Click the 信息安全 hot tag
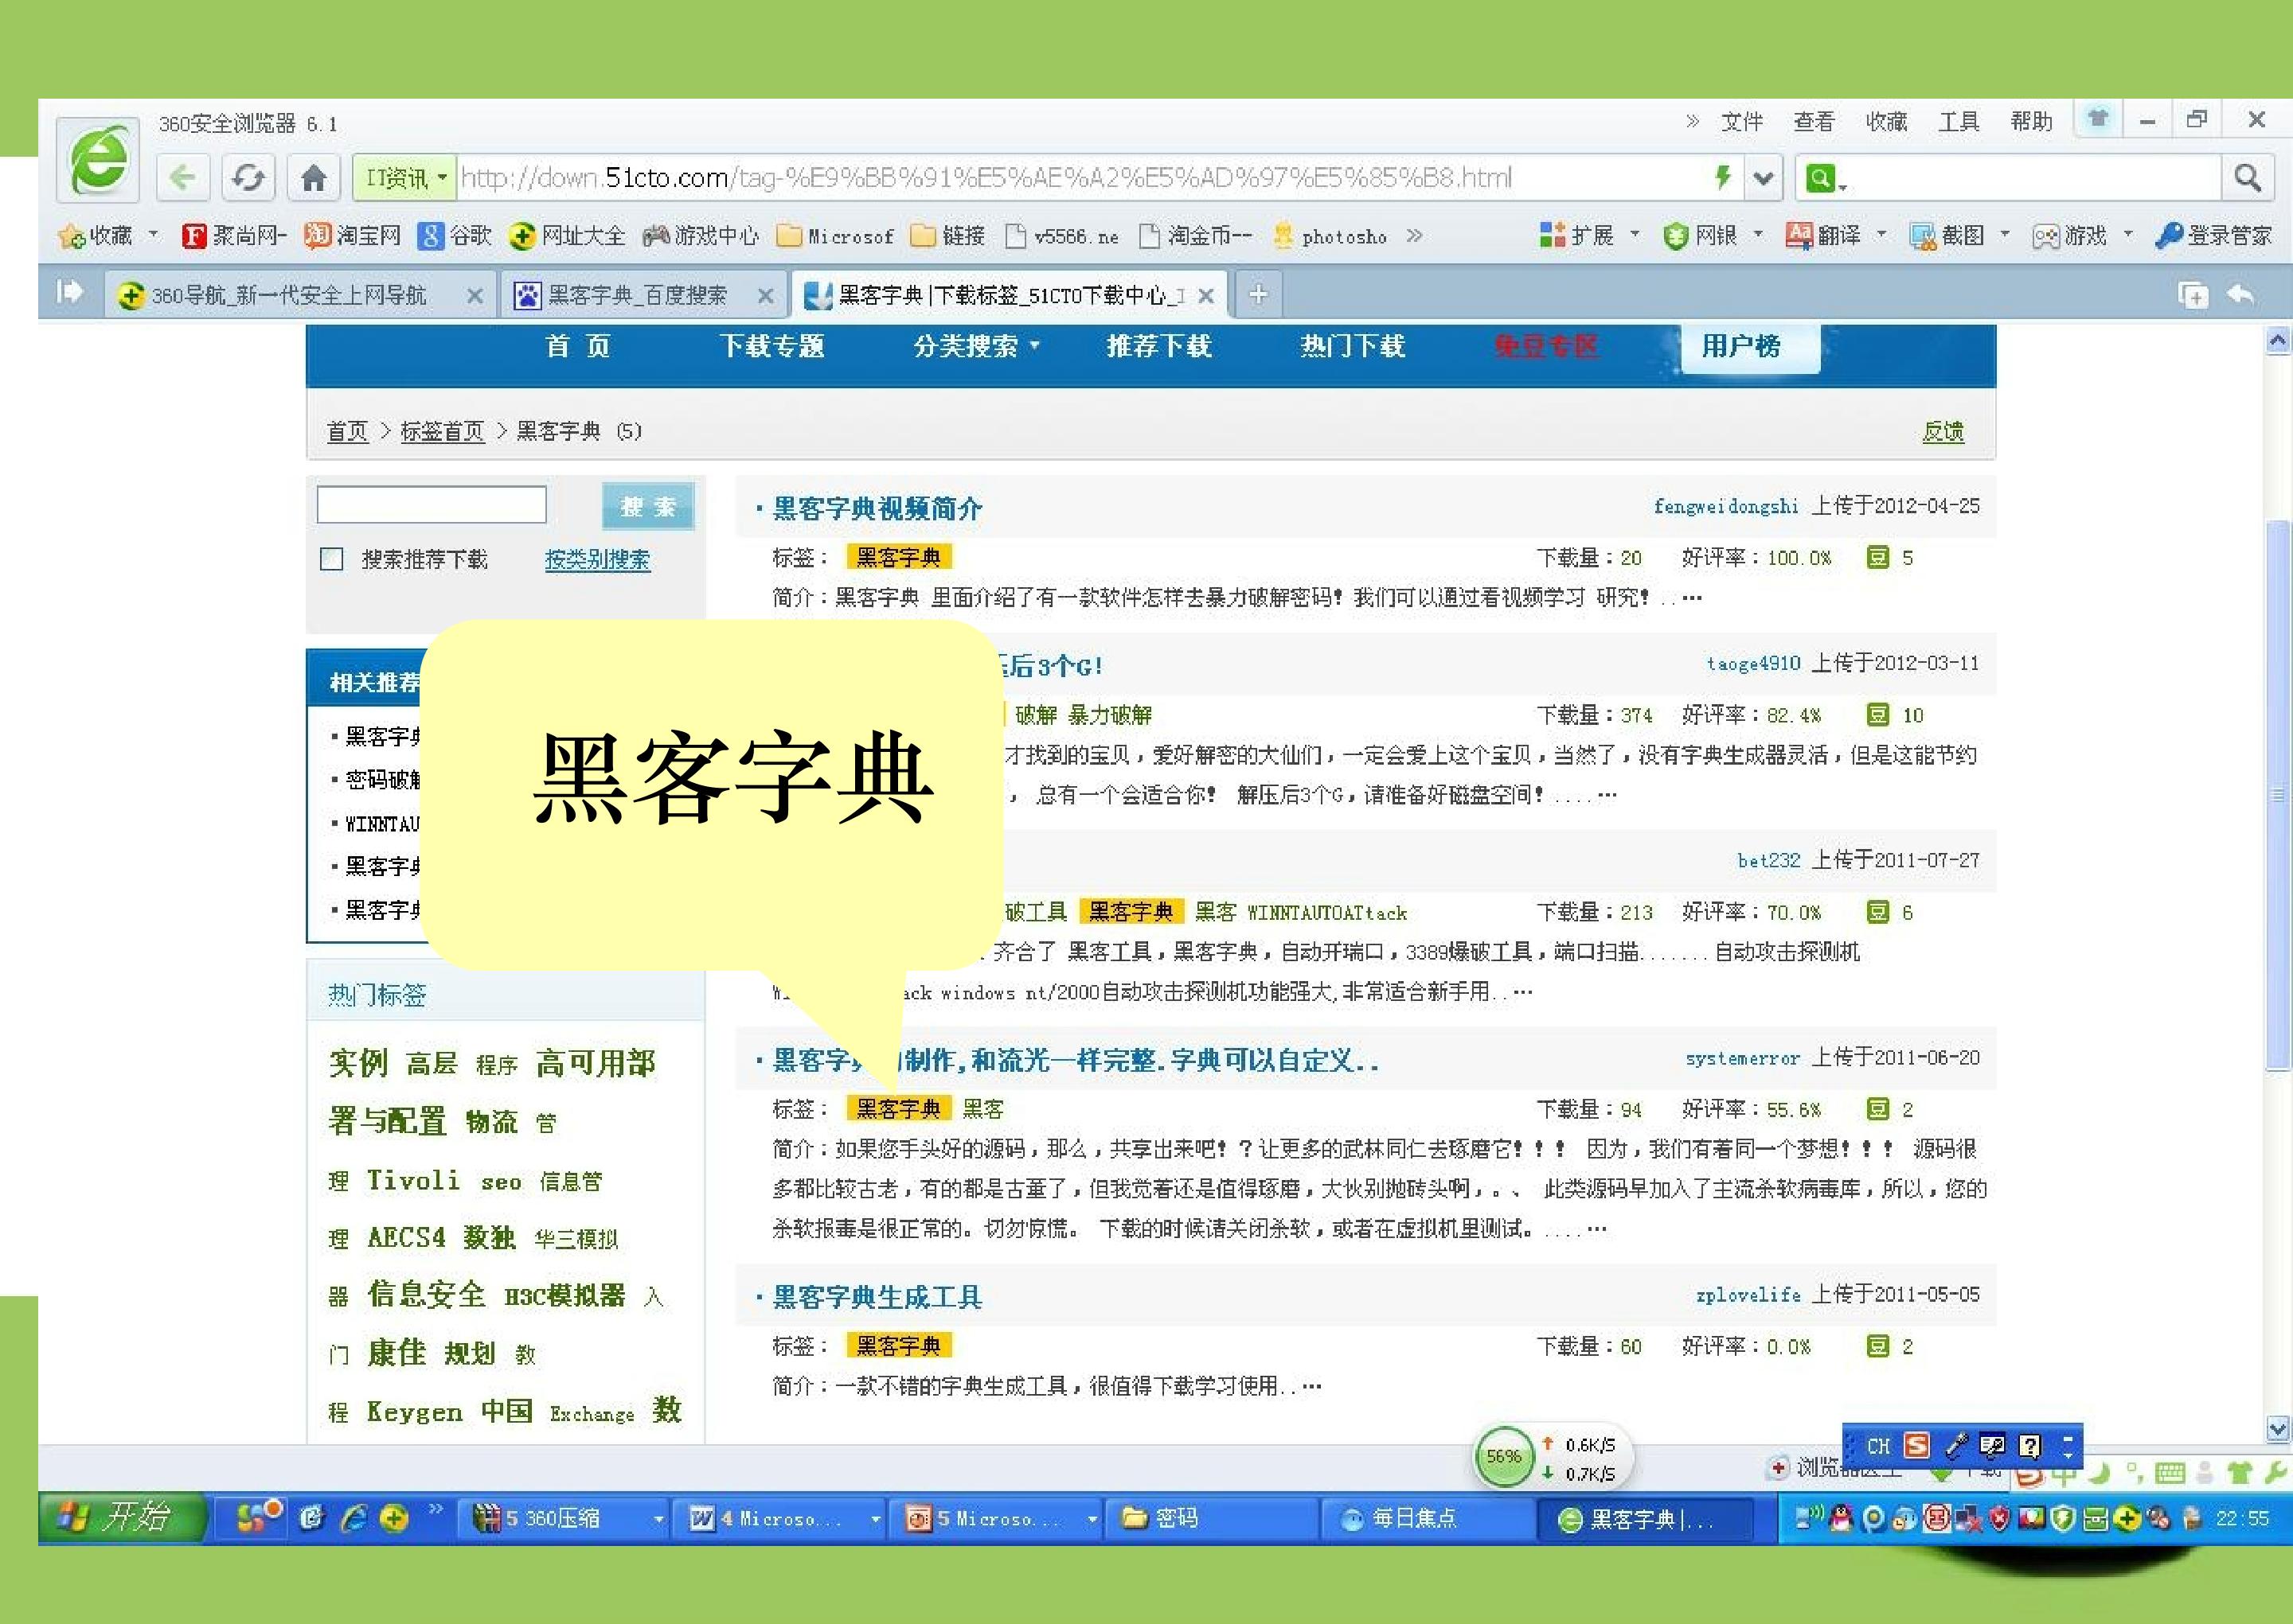This screenshot has width=2293, height=1624. 426,1294
